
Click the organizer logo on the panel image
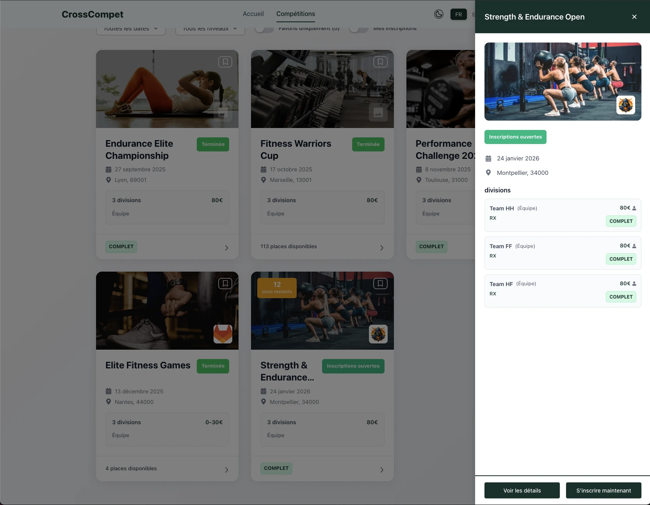click(x=625, y=105)
